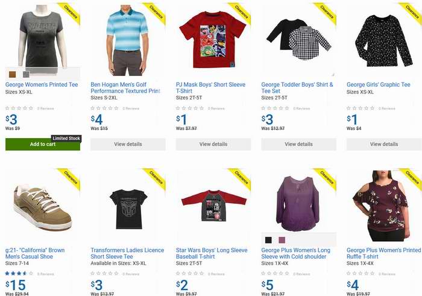View details for George Toddler Boys' Shirt Set
The width and height of the screenshot is (422, 296).
pos(298,144)
